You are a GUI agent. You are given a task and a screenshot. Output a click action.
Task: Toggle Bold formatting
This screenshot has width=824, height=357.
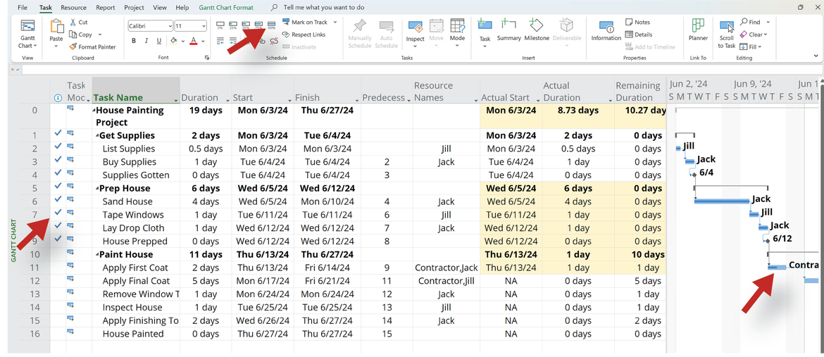tap(134, 41)
